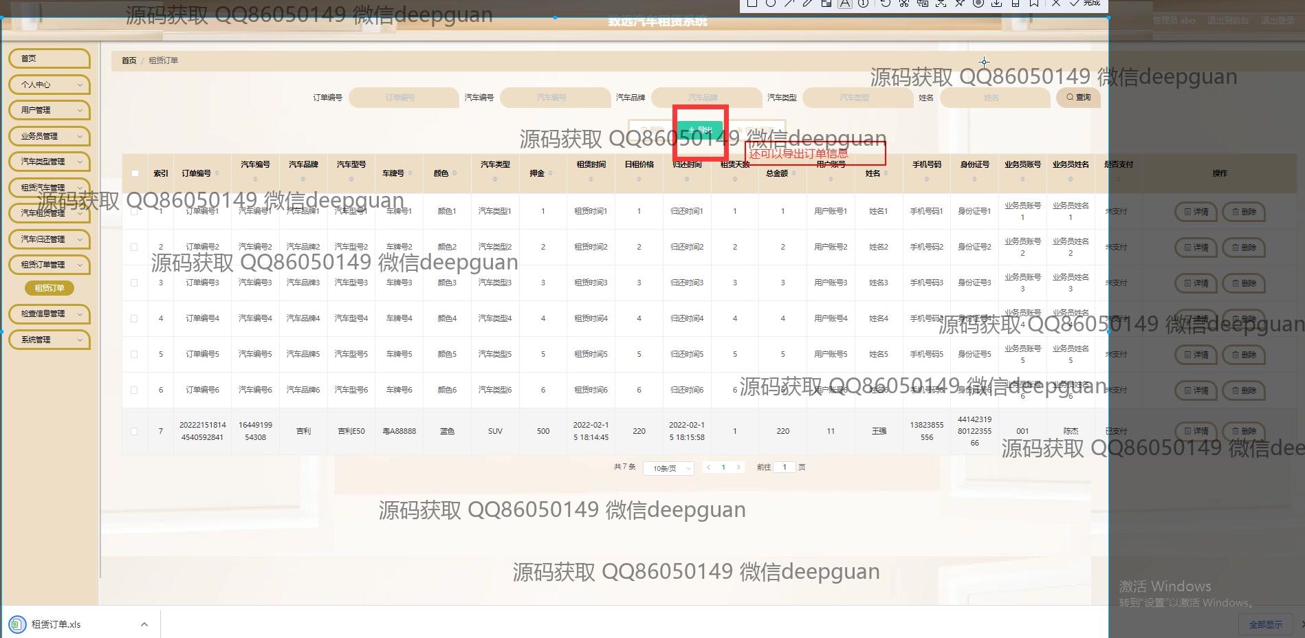
Task: Select the 租赁订单 submenu item
Action: point(50,288)
